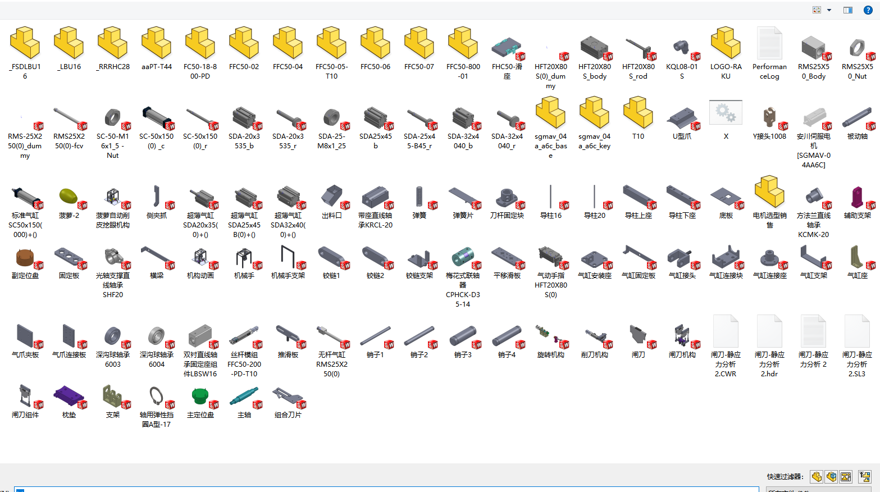Select the purple 枕垫 part
This screenshot has width=880, height=492.
point(69,401)
